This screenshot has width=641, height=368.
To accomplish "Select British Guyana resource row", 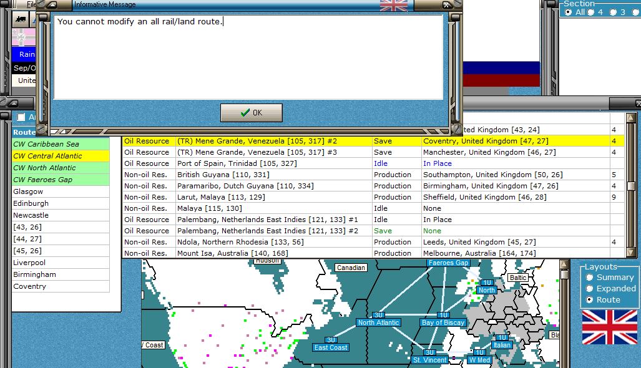I will 373,175.
